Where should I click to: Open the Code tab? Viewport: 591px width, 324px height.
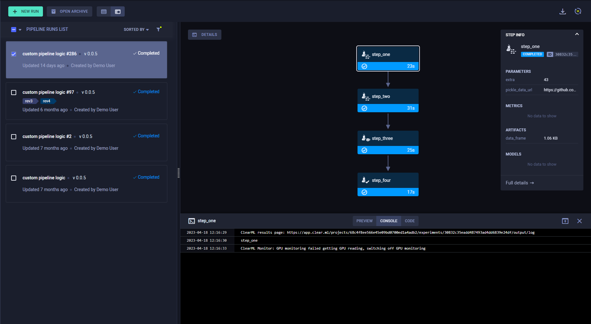pyautogui.click(x=409, y=221)
